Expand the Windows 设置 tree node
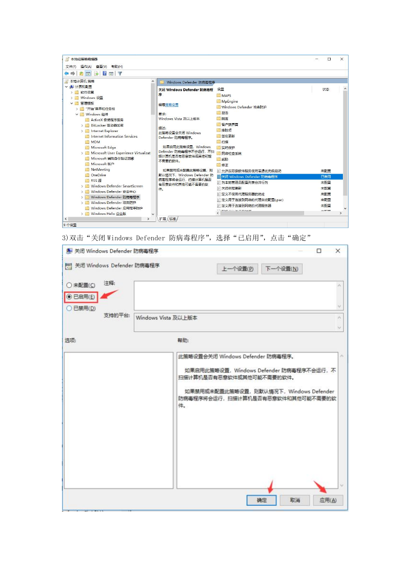411x581 pixels. (x=71, y=98)
